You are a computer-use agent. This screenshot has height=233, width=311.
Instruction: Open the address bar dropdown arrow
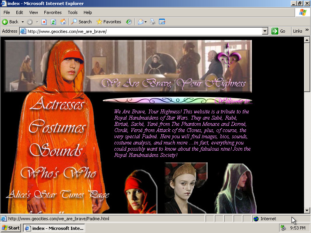point(265,31)
